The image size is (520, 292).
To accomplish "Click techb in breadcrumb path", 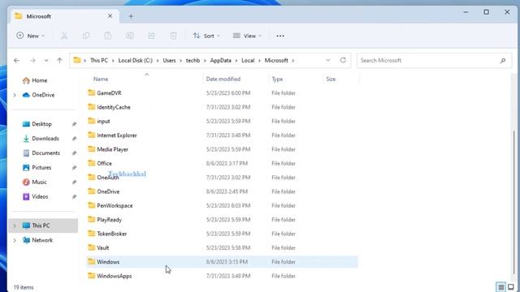I will (x=193, y=61).
